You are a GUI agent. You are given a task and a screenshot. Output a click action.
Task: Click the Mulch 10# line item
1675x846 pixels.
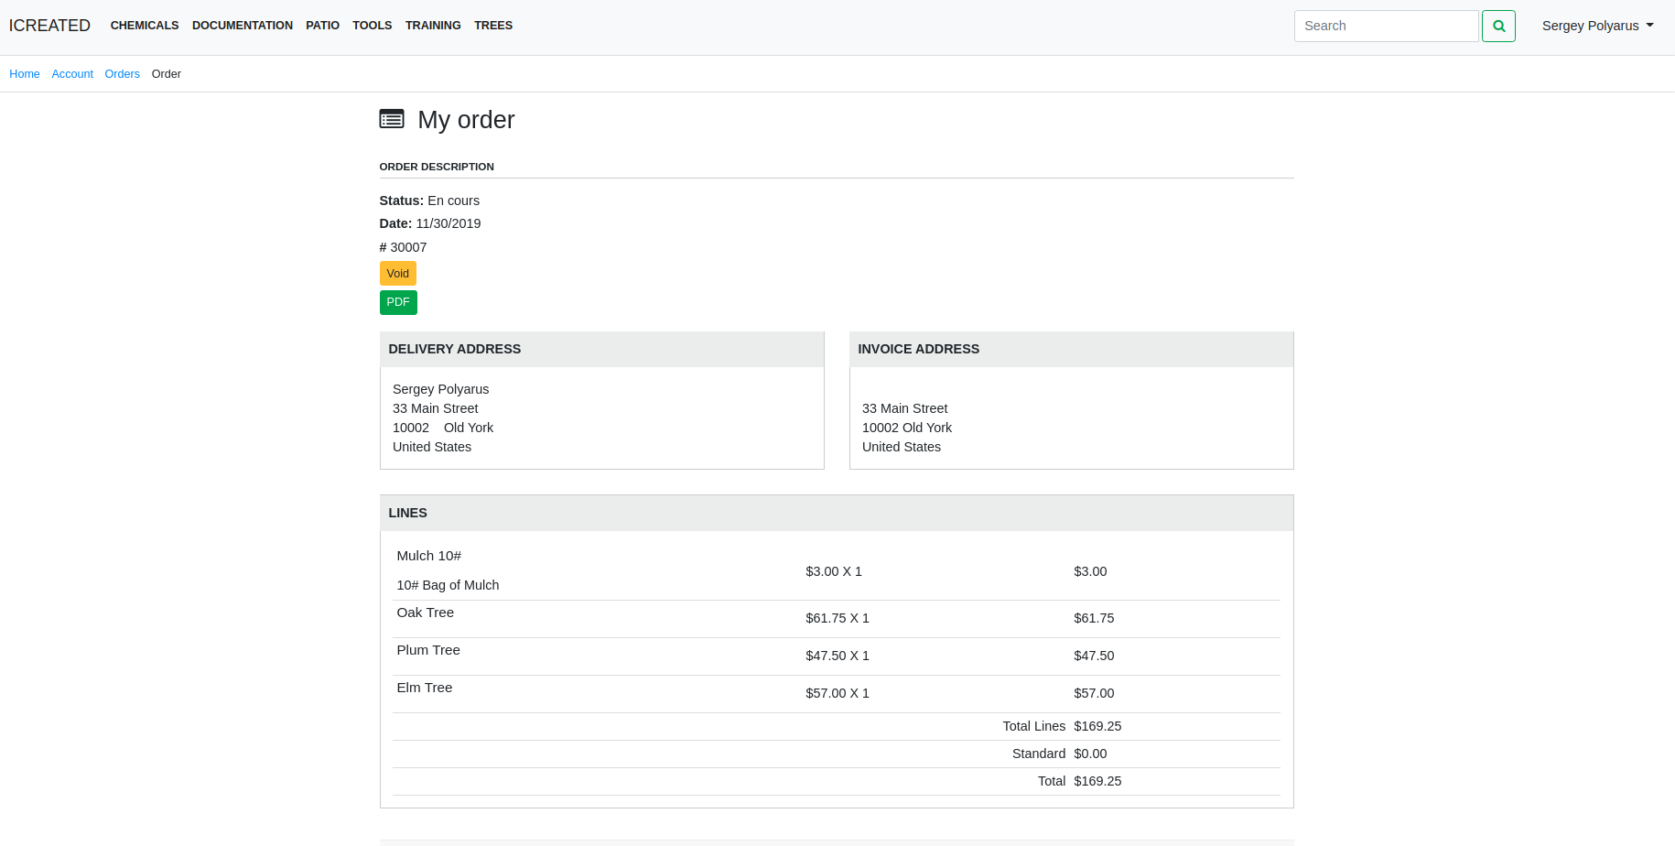(428, 556)
